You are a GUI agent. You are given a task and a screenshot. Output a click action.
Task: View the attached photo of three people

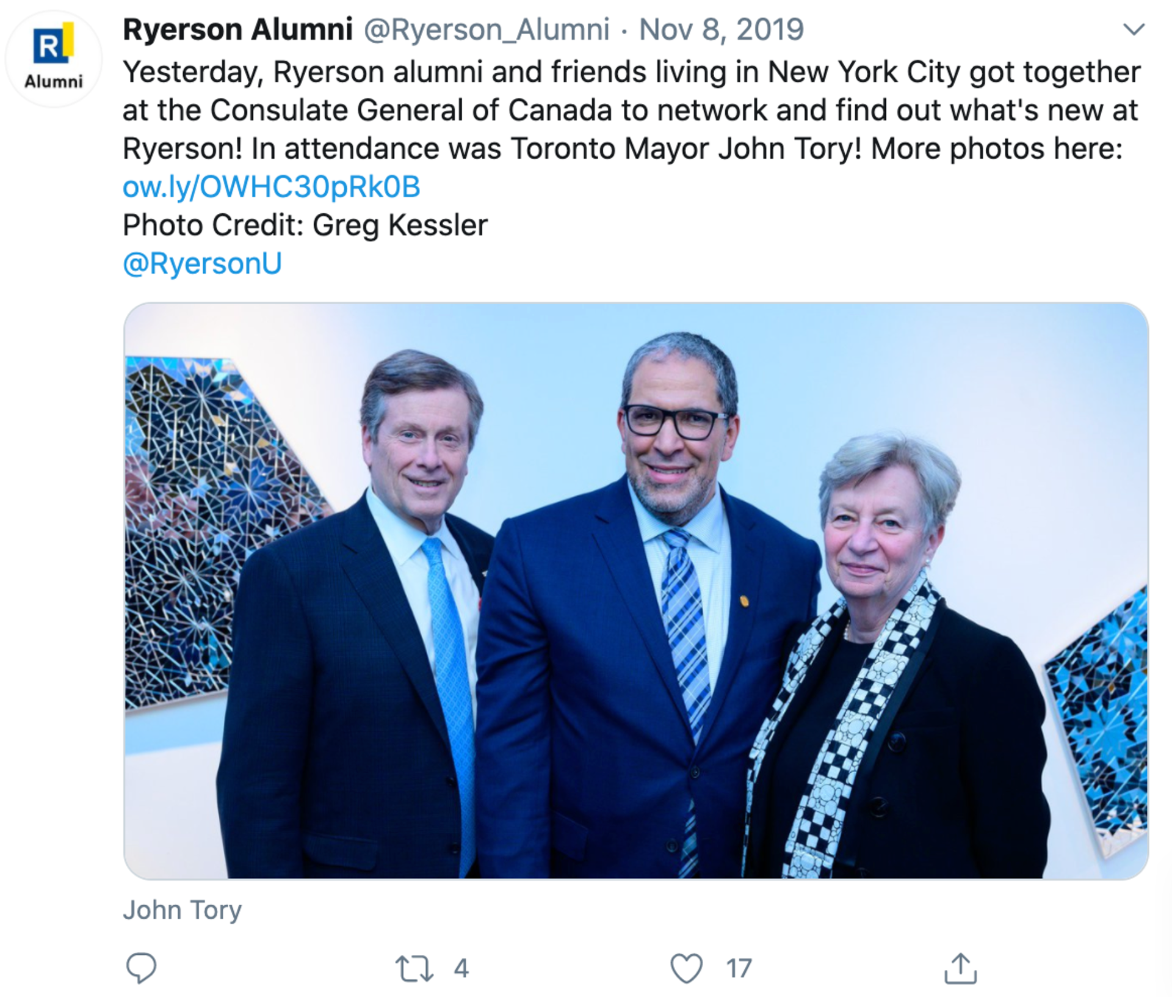(x=636, y=591)
